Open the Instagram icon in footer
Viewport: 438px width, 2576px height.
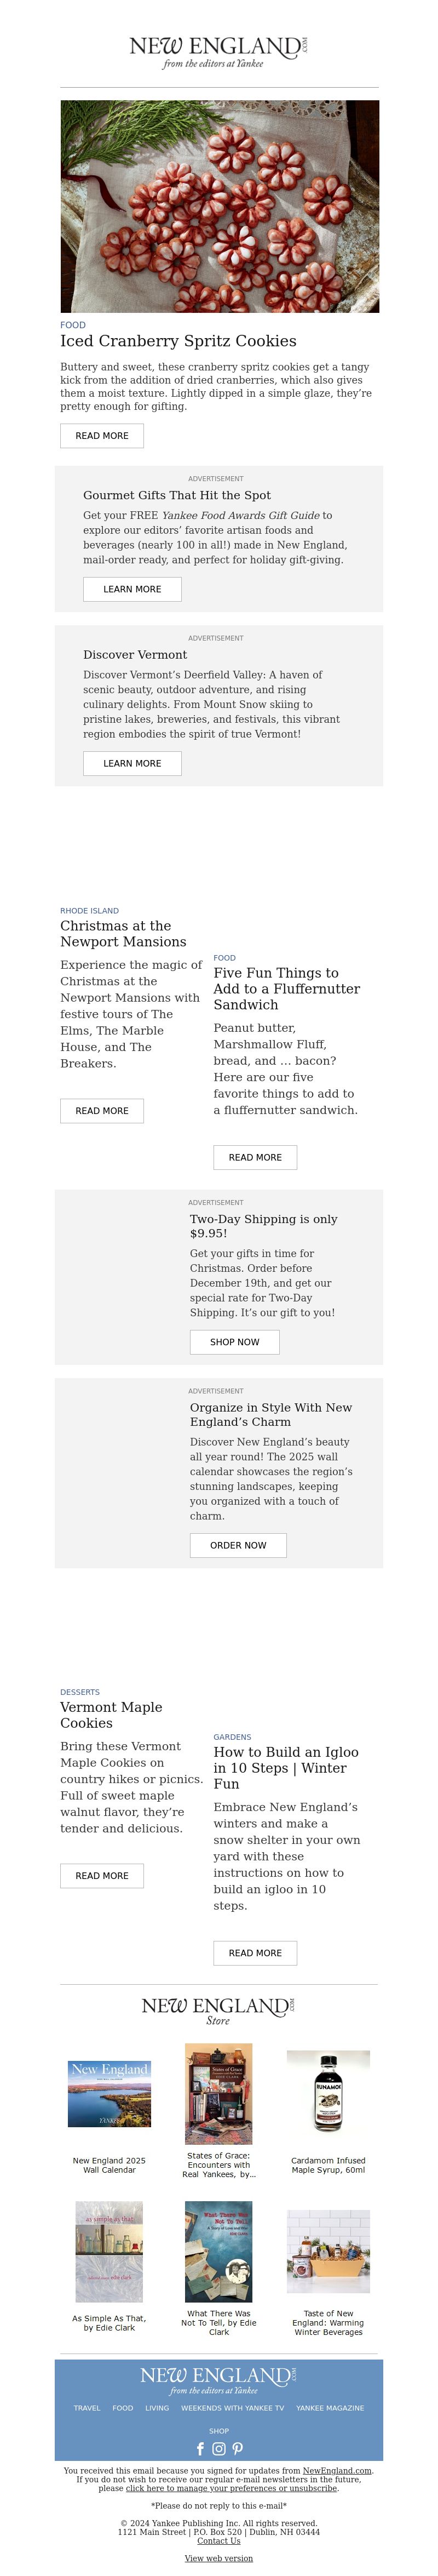tap(219, 2449)
